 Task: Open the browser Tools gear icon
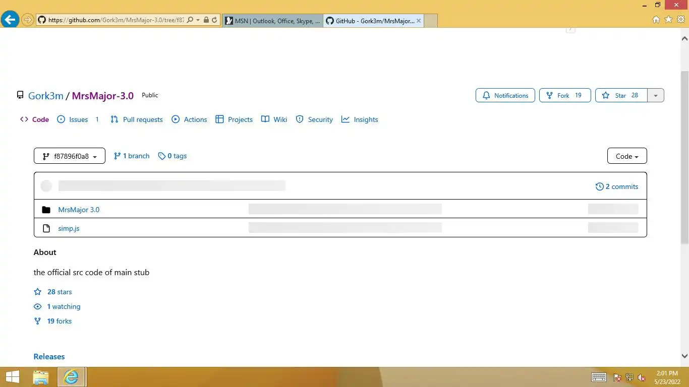tap(680, 20)
